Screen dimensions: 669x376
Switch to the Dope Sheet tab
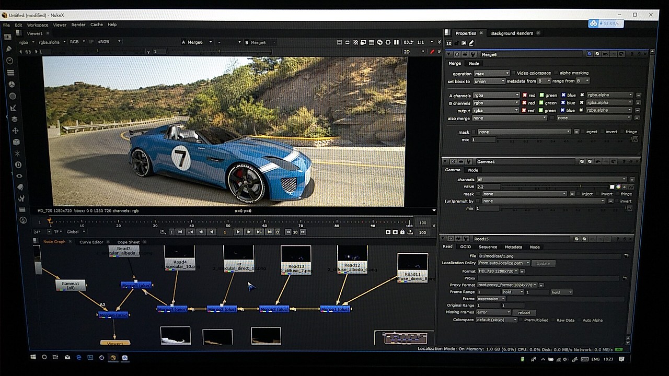point(128,242)
